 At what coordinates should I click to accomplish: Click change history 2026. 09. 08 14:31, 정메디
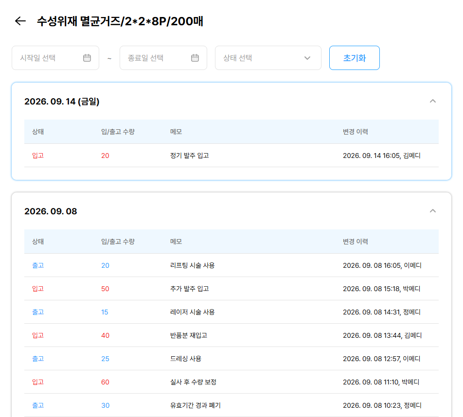(381, 312)
